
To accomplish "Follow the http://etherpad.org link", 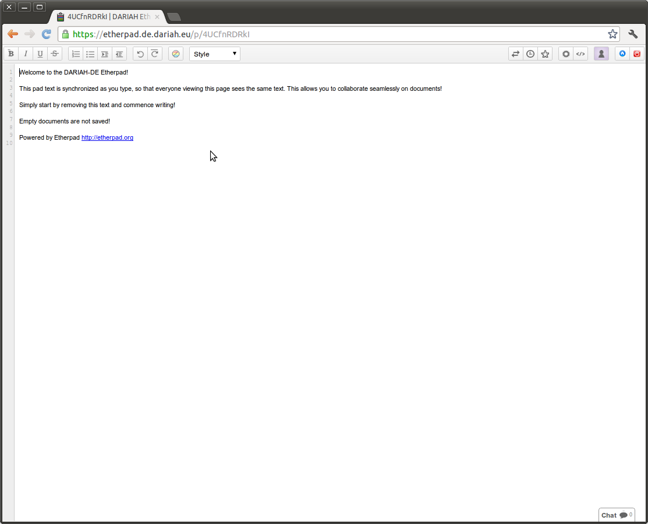I will pos(107,138).
